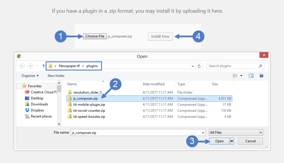Viewport: 284px width, 163px height.
Task: Click the search magnifier icon
Action: point(261,66)
